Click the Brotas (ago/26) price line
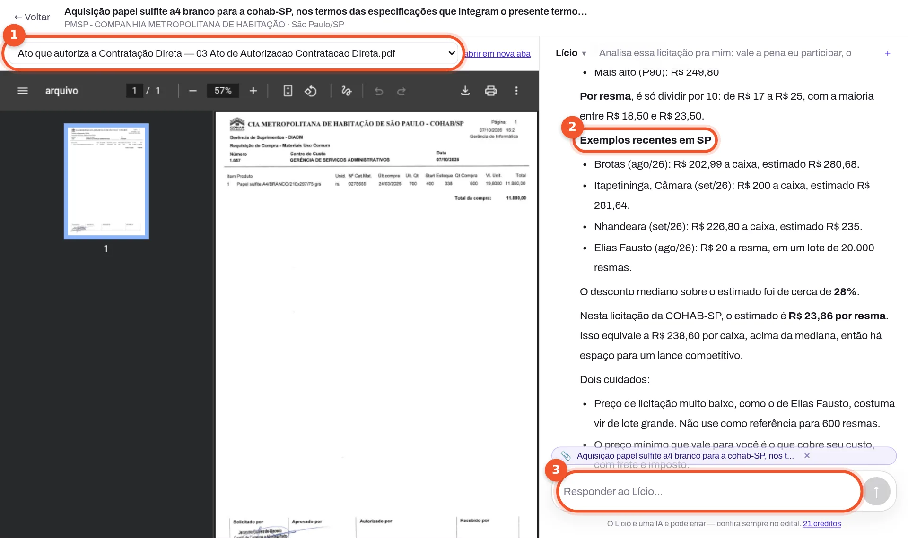Viewport: 908px width, 538px height. pyautogui.click(x=726, y=164)
